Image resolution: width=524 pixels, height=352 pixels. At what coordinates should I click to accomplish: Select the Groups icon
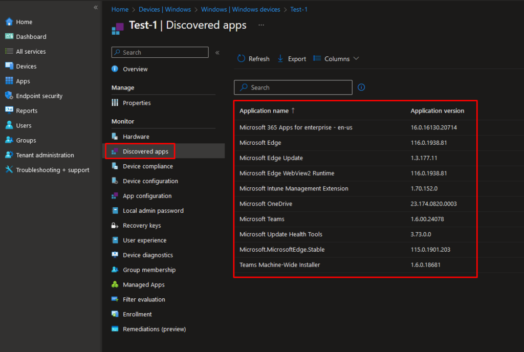click(9, 140)
